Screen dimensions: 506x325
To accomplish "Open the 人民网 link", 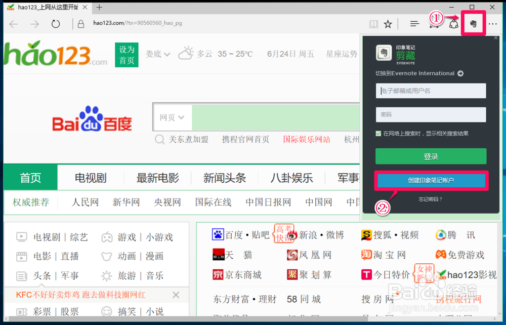I will (85, 202).
